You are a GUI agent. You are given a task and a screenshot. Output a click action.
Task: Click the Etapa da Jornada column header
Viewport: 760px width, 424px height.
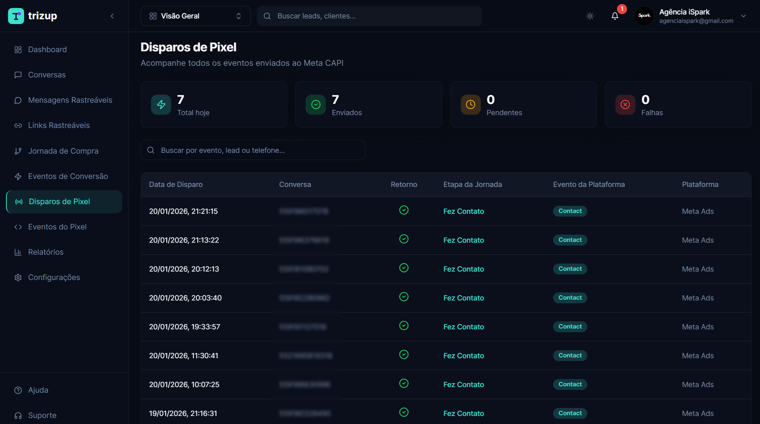pos(473,185)
